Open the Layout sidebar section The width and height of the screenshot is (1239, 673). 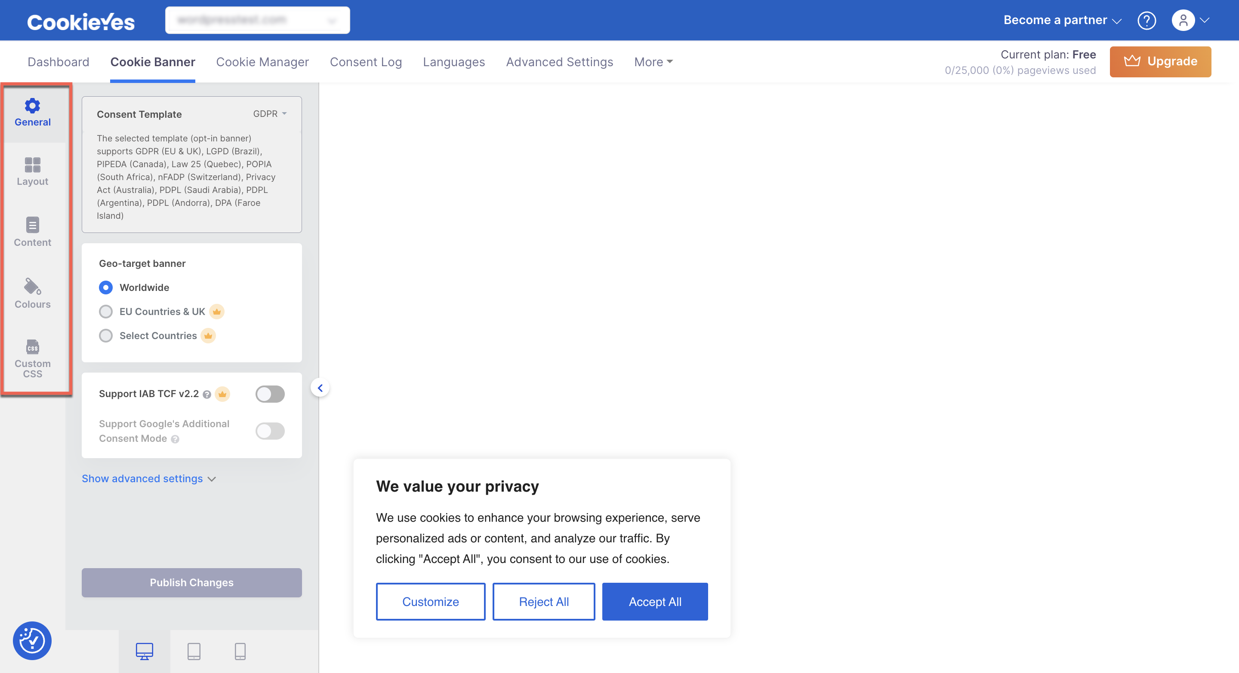32,171
